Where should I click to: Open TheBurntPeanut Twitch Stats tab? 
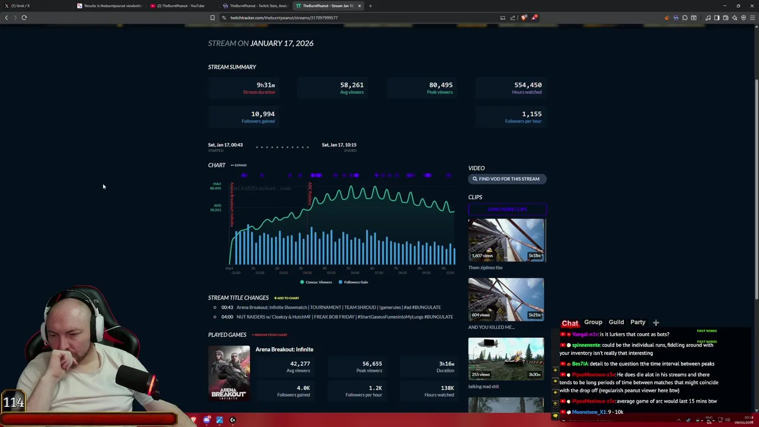pos(256,6)
